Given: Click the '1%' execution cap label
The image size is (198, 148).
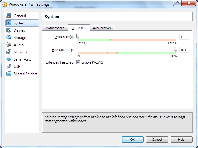Looking at the screenshot, I should (79, 56).
